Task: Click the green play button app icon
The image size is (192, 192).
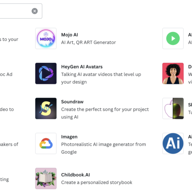Action: pos(173,38)
